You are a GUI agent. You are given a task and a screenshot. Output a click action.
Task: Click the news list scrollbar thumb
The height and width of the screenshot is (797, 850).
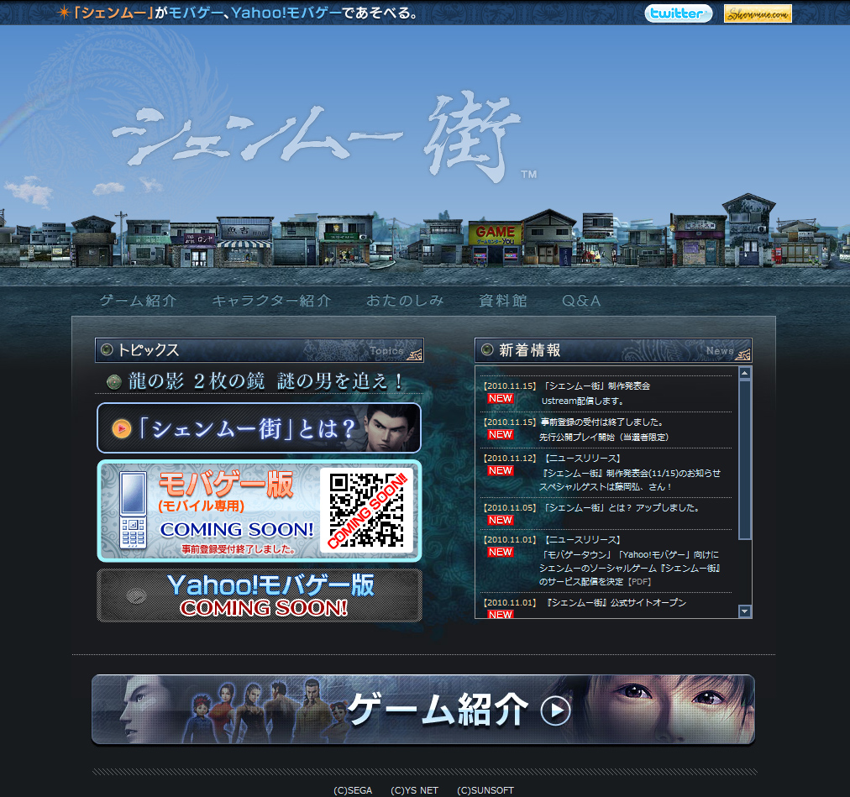pos(745,459)
